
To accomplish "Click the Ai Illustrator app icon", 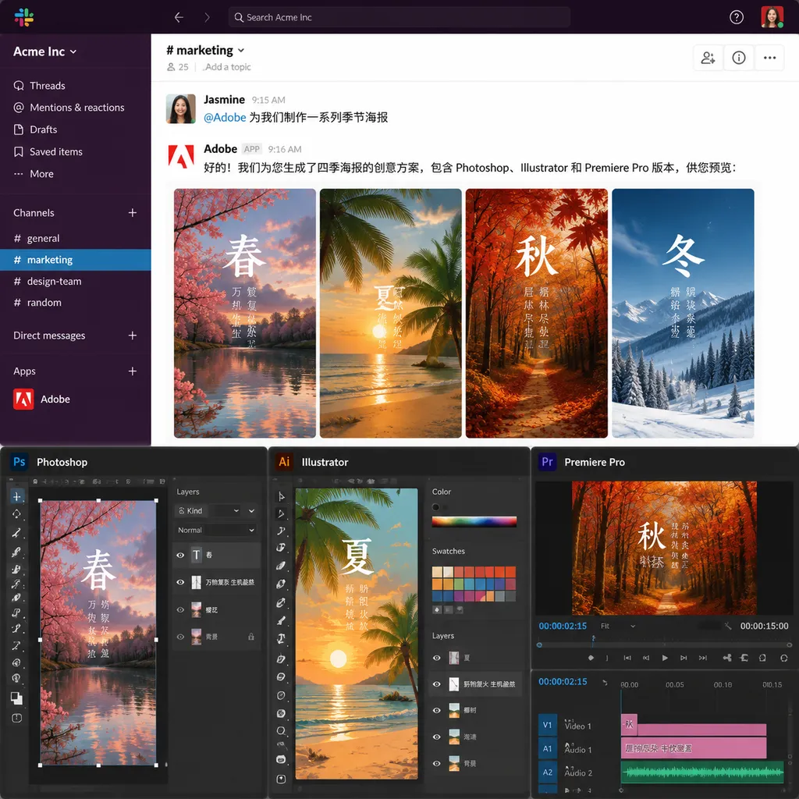I will click(284, 462).
